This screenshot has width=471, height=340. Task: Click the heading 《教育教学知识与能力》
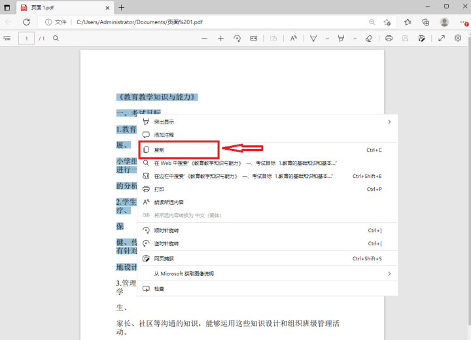[157, 97]
